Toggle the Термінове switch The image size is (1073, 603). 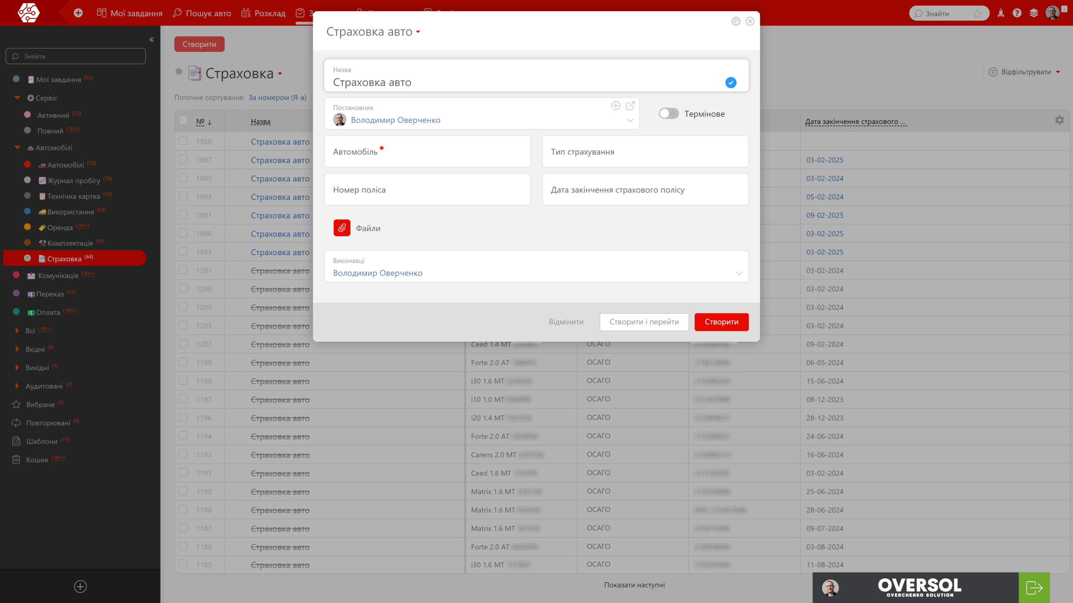(x=669, y=113)
